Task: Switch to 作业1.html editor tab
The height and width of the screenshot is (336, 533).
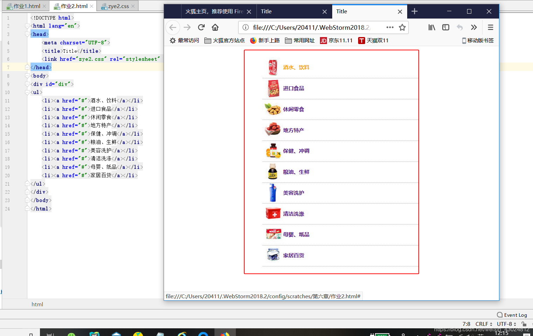Action: tap(27, 6)
